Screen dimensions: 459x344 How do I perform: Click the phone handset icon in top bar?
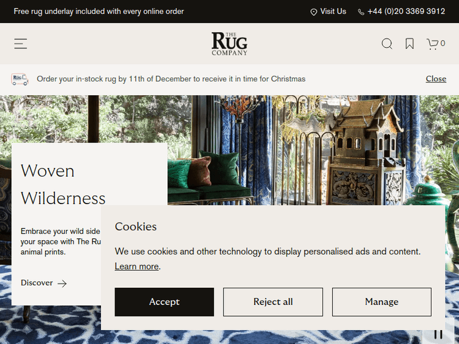tap(361, 12)
